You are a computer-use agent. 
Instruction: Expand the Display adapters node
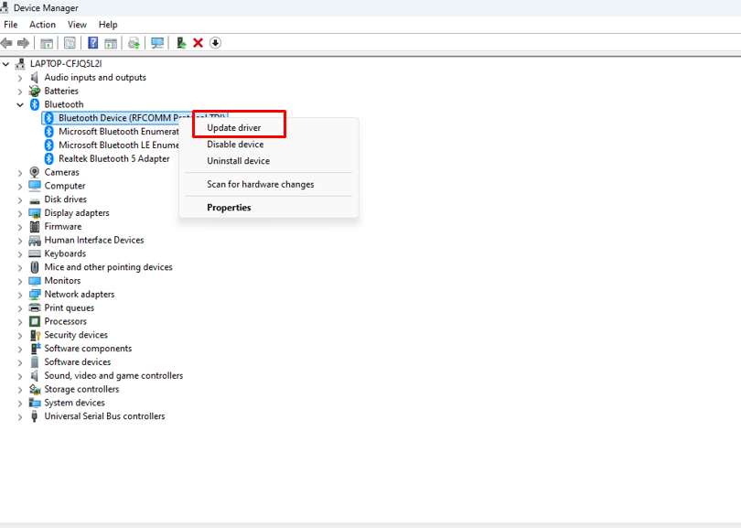[20, 213]
